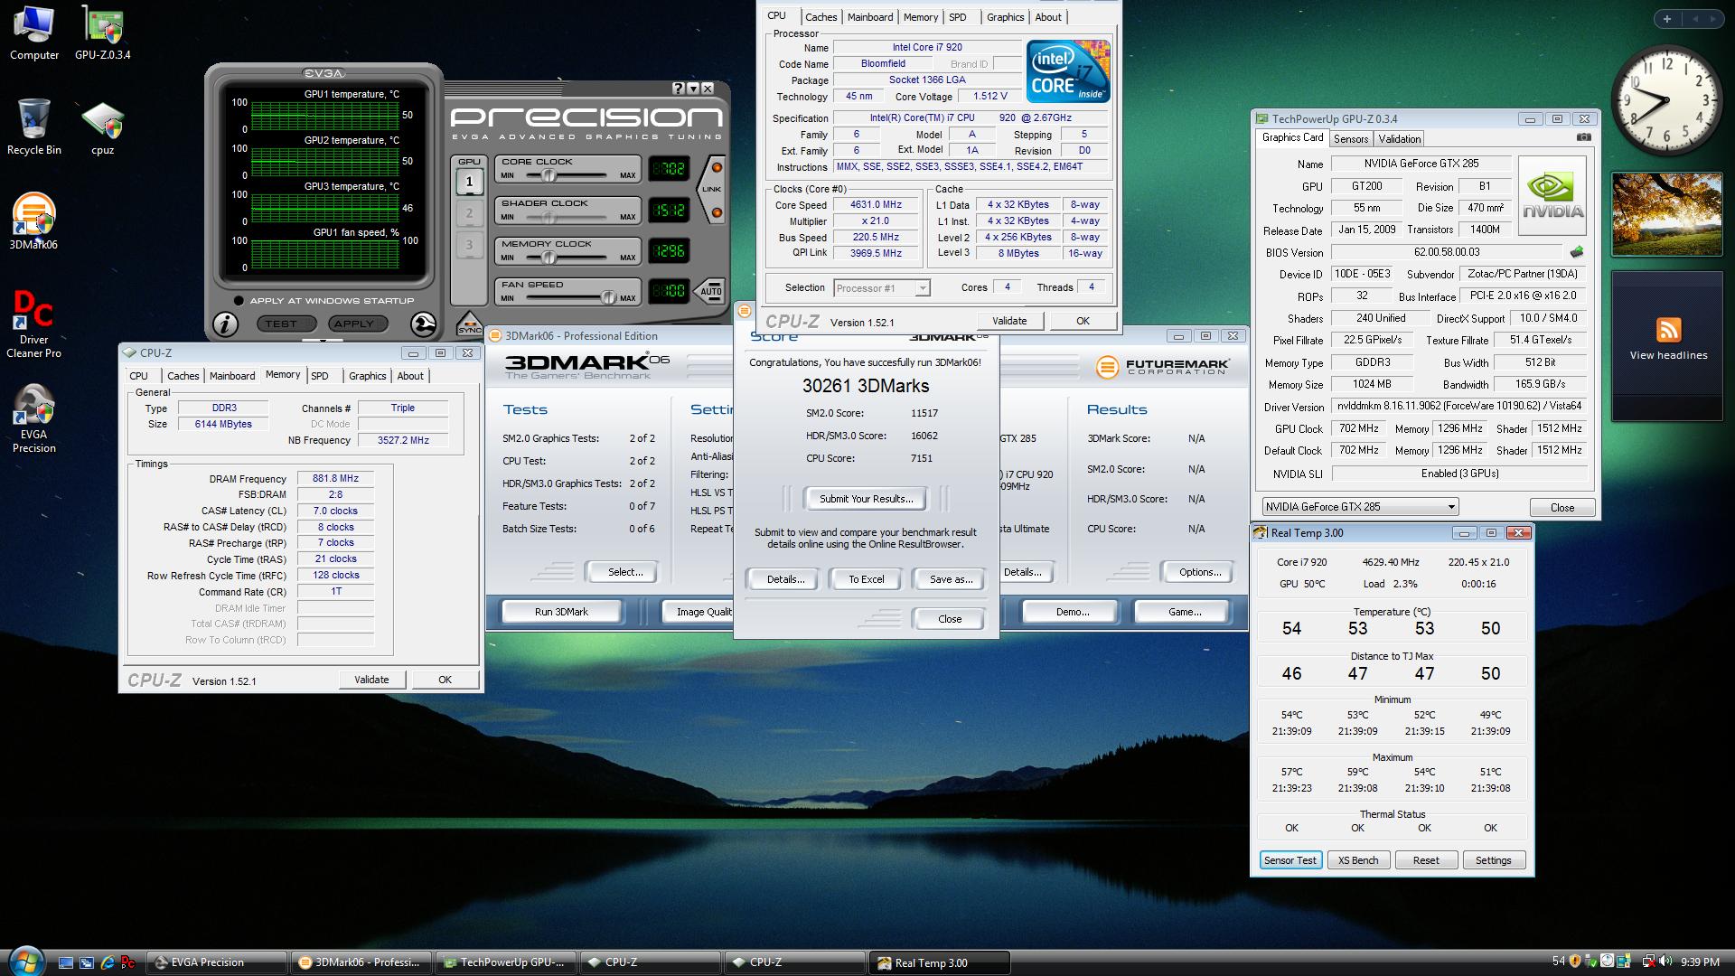Image resolution: width=1735 pixels, height=976 pixels.
Task: Open EVGA Precision wrench settings icon
Action: coord(423,324)
